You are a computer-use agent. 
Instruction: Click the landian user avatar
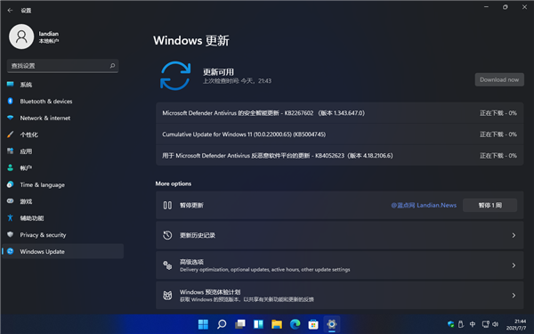(x=21, y=37)
